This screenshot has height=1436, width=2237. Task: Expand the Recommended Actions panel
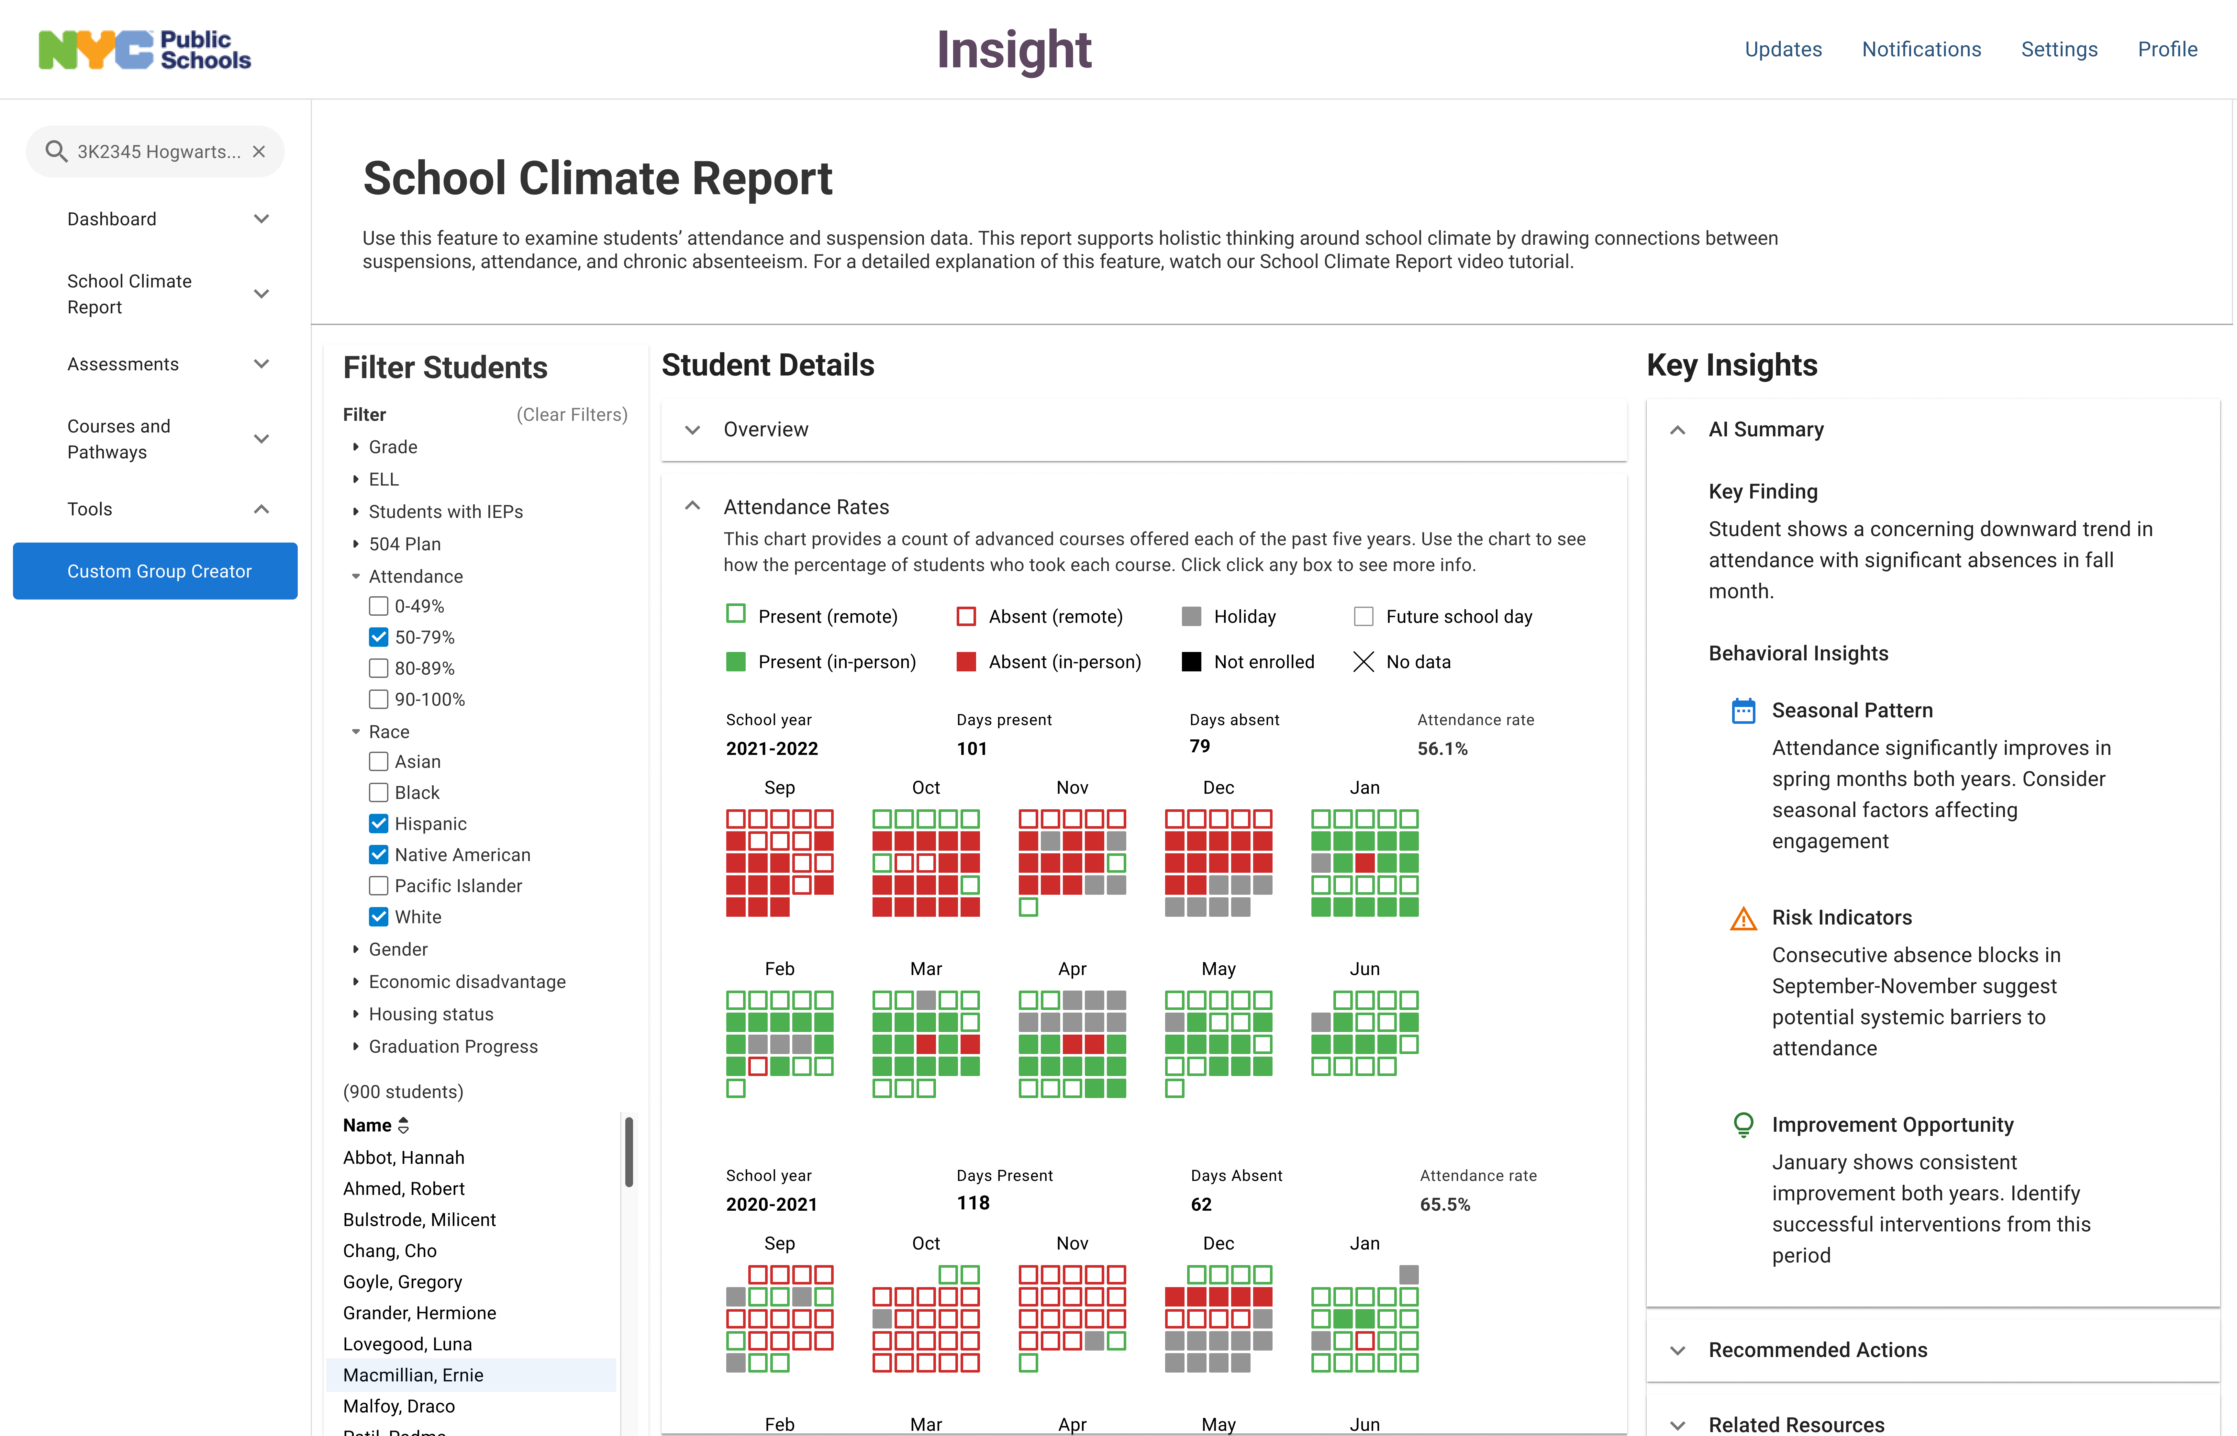tap(1678, 1350)
